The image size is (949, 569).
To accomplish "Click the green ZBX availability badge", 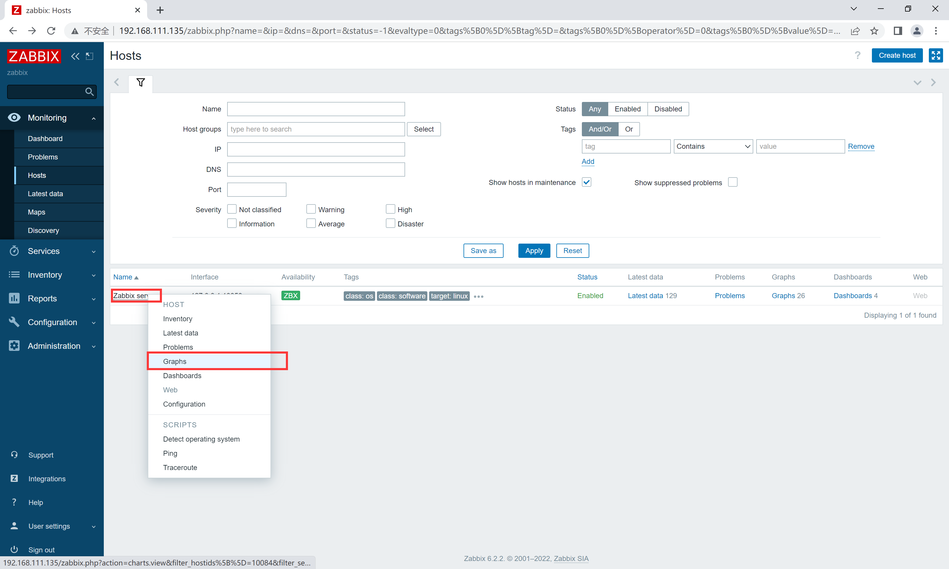I will pos(290,296).
